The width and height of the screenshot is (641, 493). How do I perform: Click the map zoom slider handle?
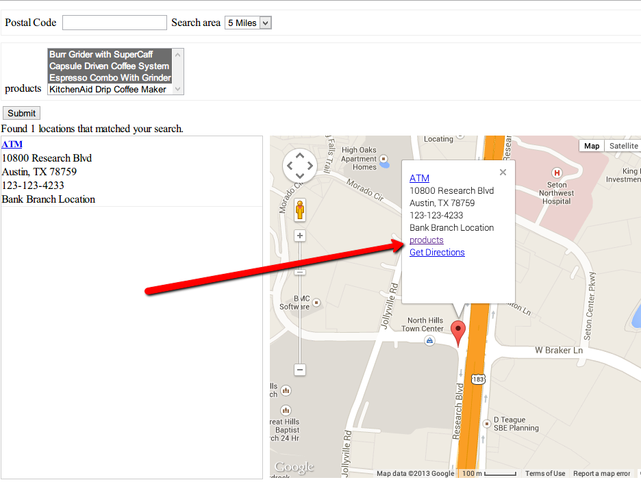(x=300, y=273)
